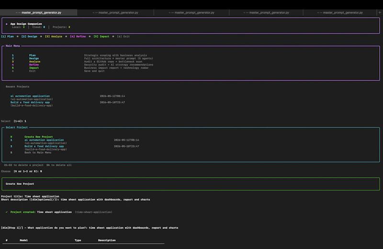383x249 pixels.
Task: Select '[5] Impact' in the shortcut bar
Action: tap(101, 36)
